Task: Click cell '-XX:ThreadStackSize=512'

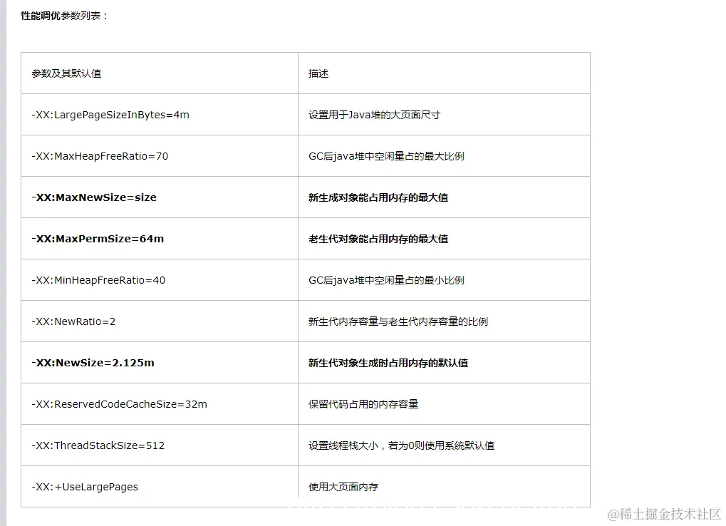Action: (98, 445)
